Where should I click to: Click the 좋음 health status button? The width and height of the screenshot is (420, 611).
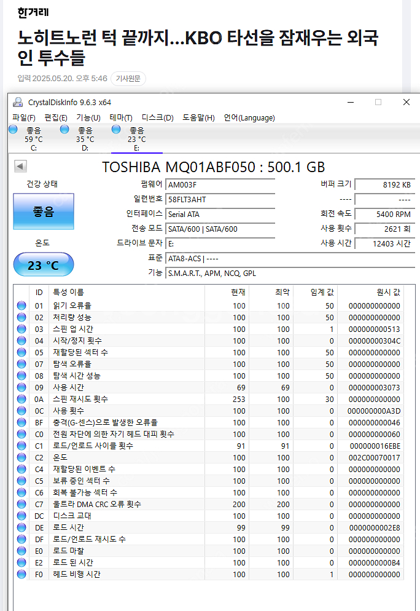coord(43,211)
